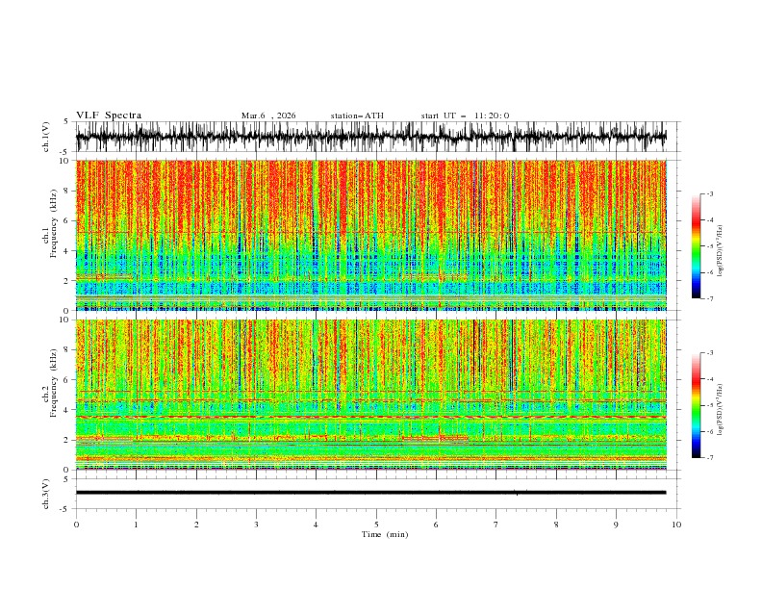Click the "2" kHz tick of ch.1 spectrogram
The width and height of the screenshot is (762, 589).
[x=66, y=280]
